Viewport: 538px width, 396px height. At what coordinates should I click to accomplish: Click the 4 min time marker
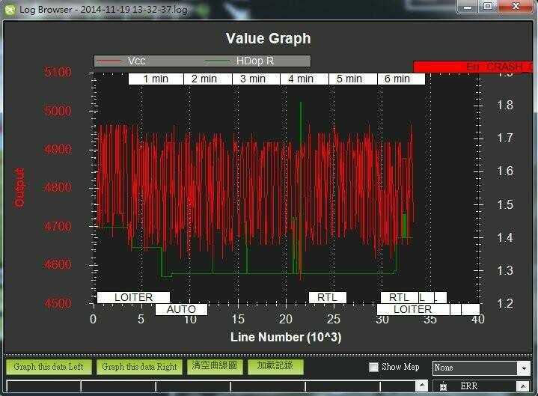tap(300, 79)
